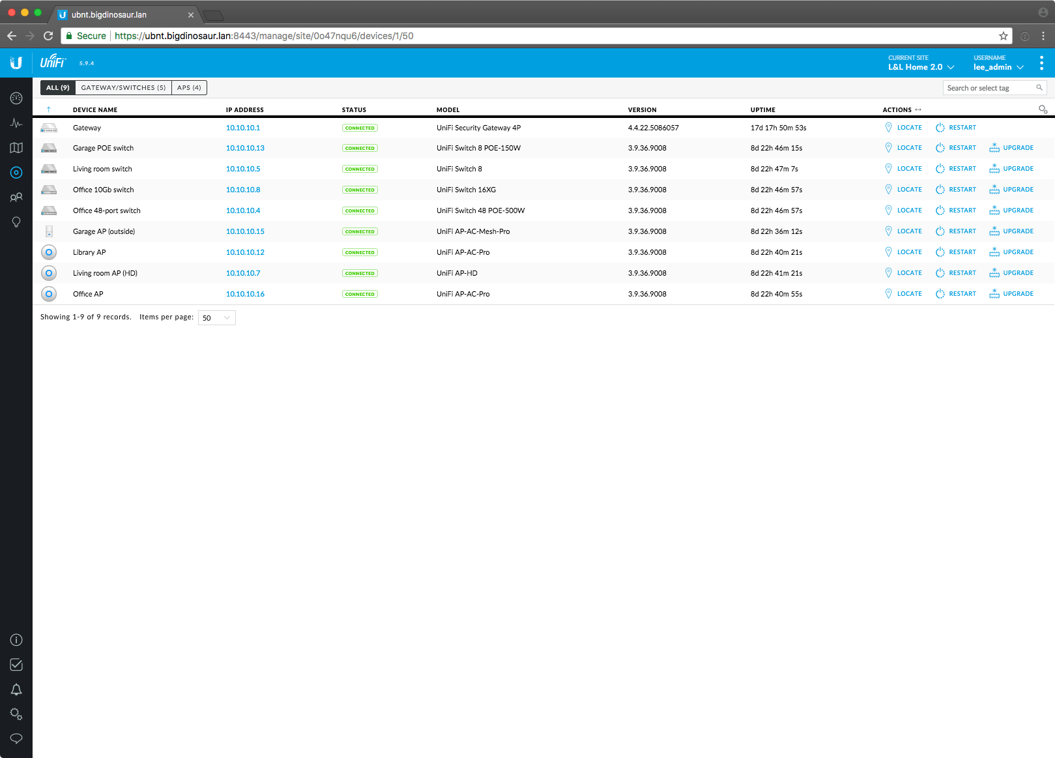Click the Search or select tag field

(989, 88)
